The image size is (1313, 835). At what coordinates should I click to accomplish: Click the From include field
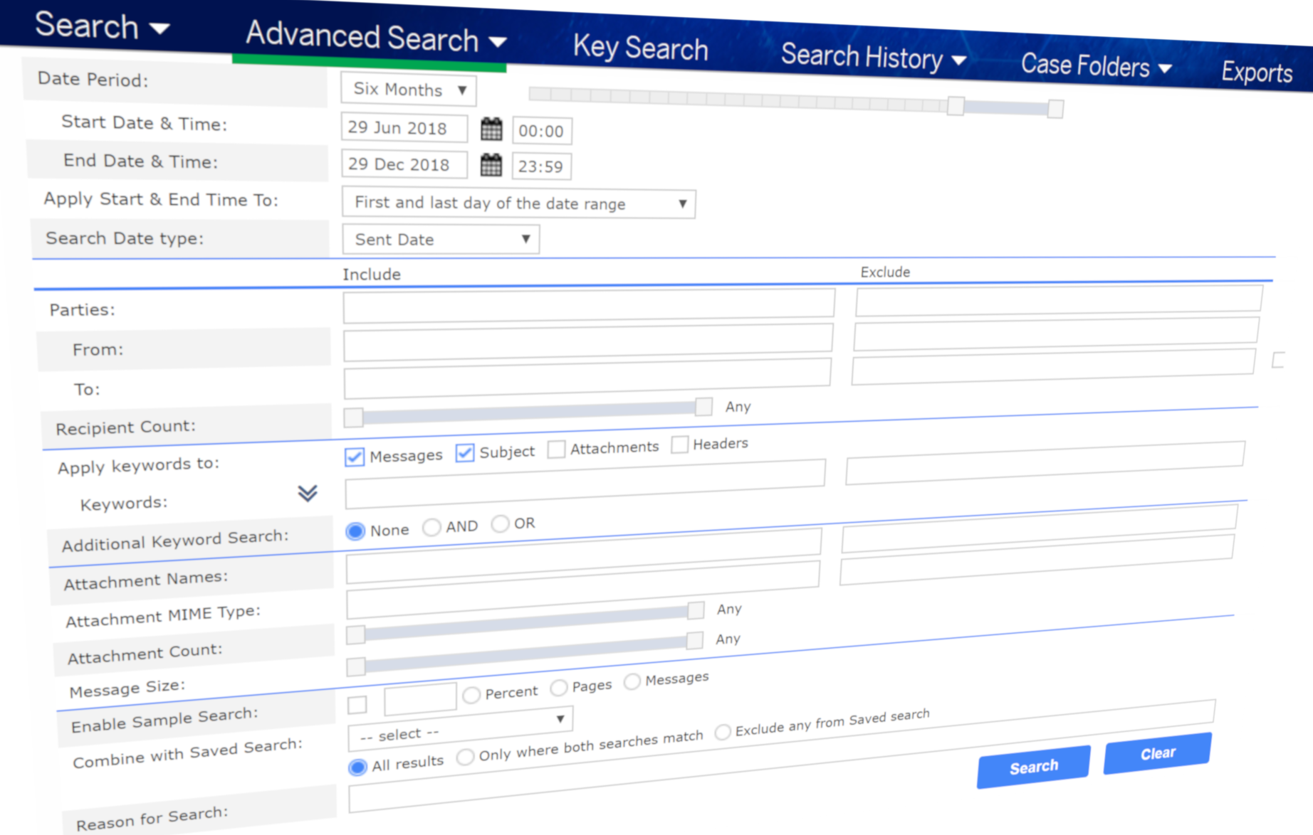tap(588, 342)
